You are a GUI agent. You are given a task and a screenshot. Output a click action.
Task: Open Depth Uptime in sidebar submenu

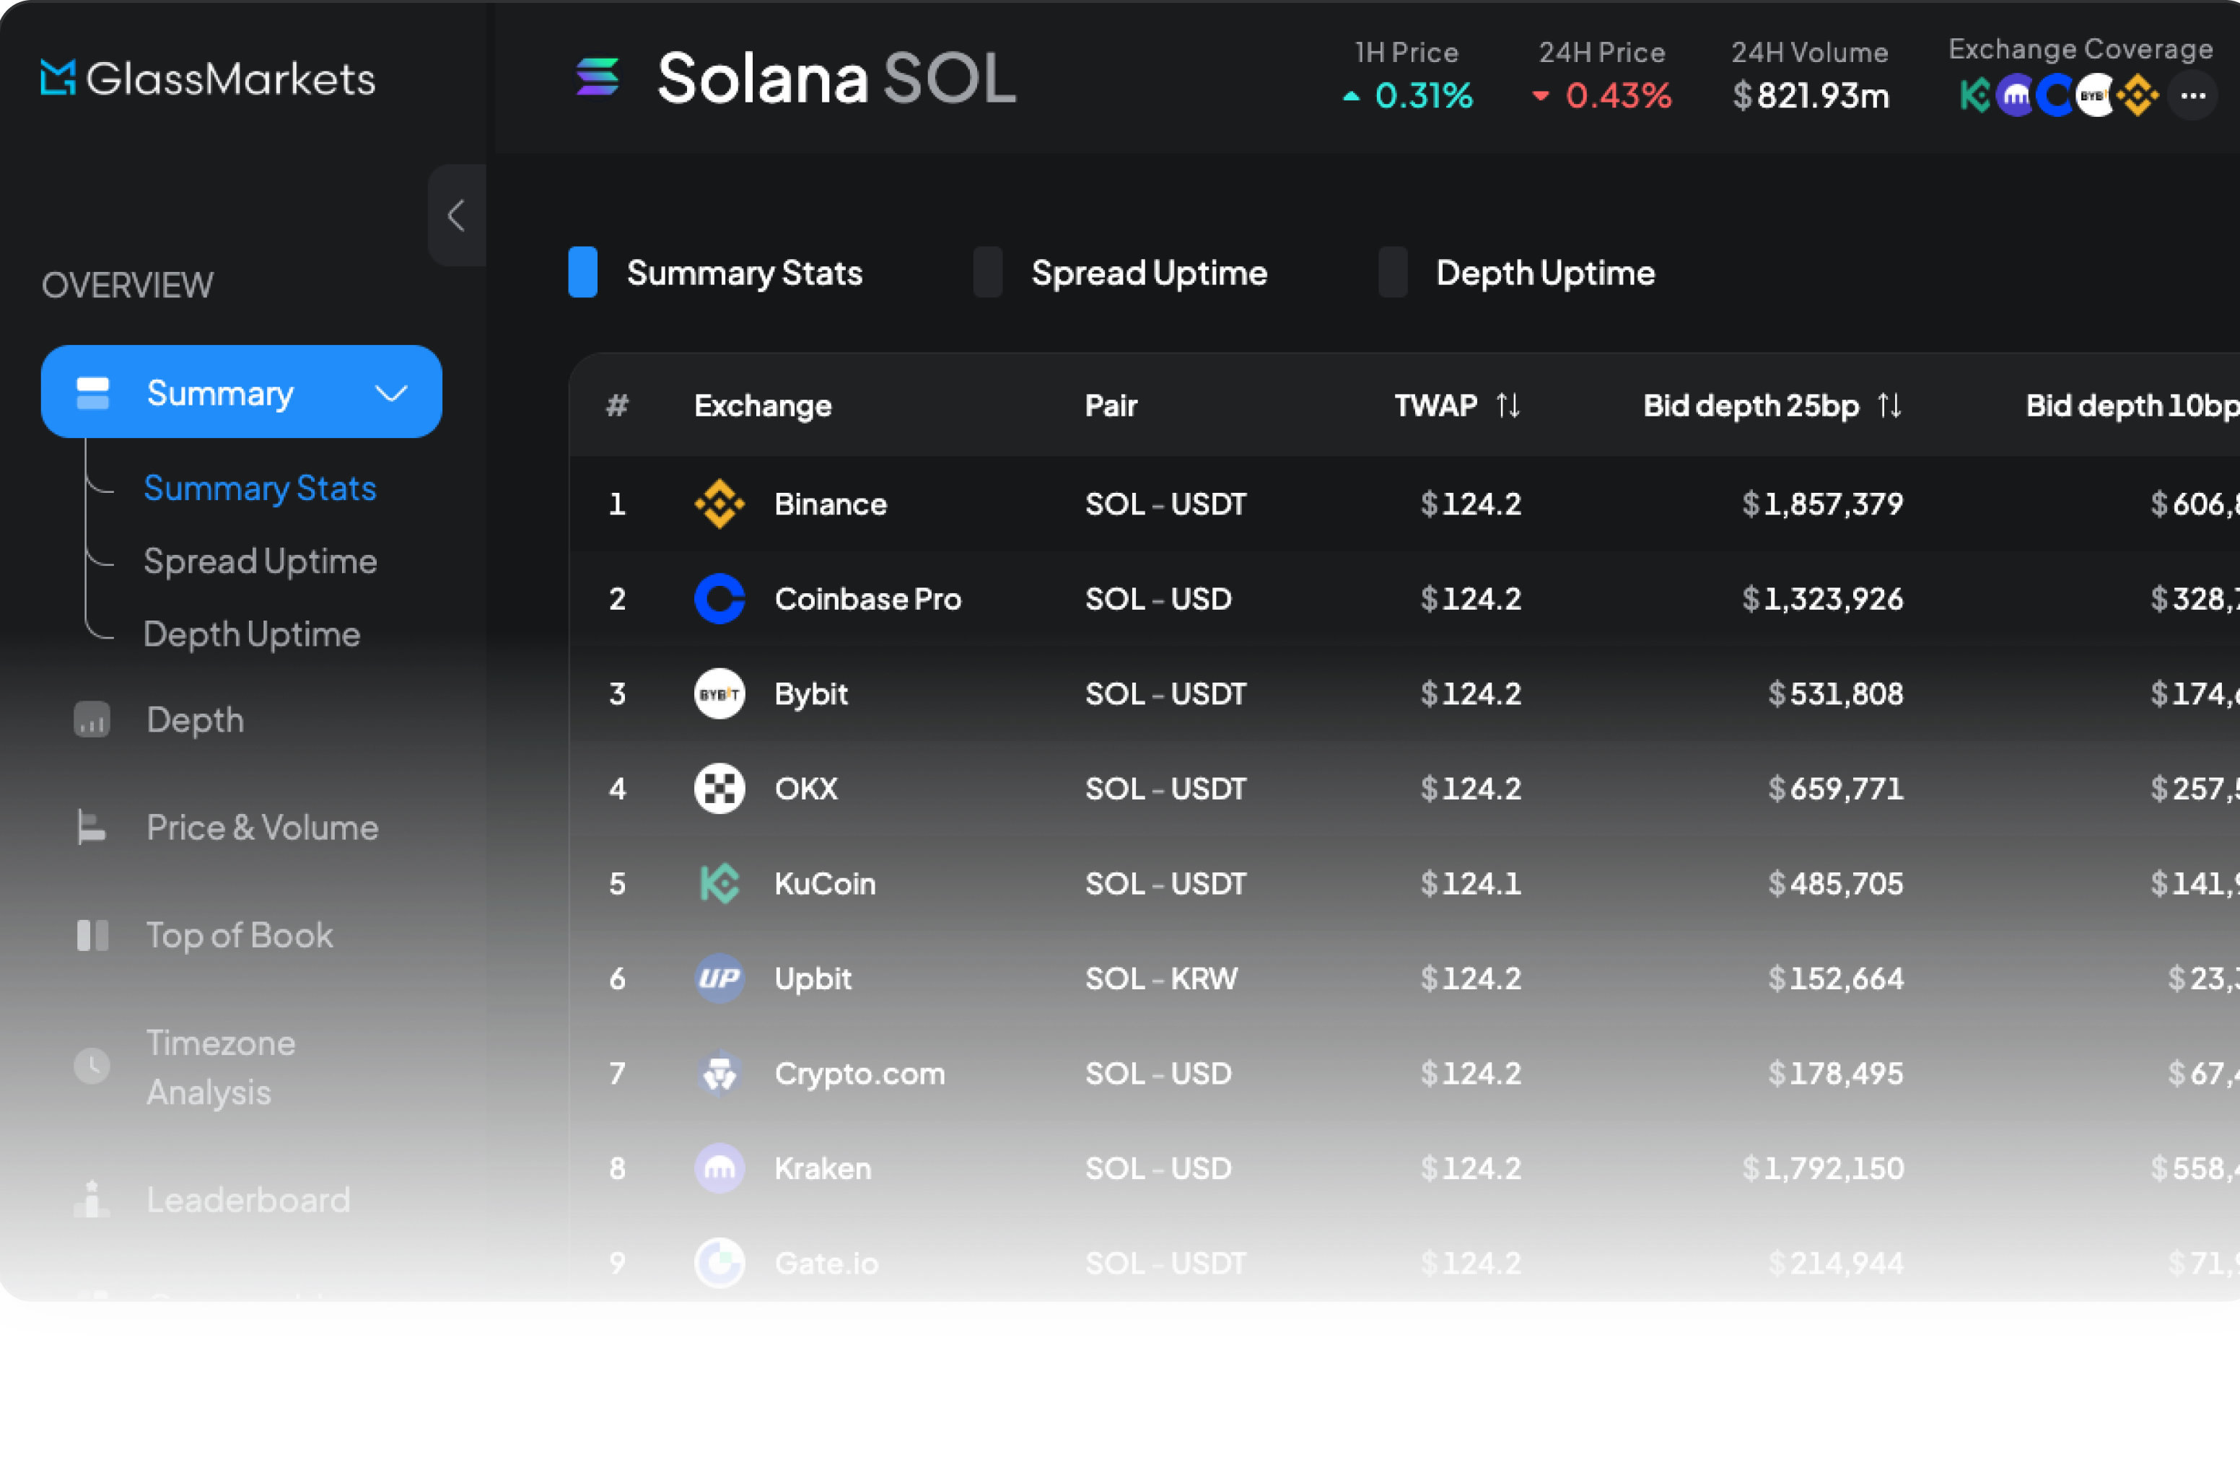click(251, 635)
